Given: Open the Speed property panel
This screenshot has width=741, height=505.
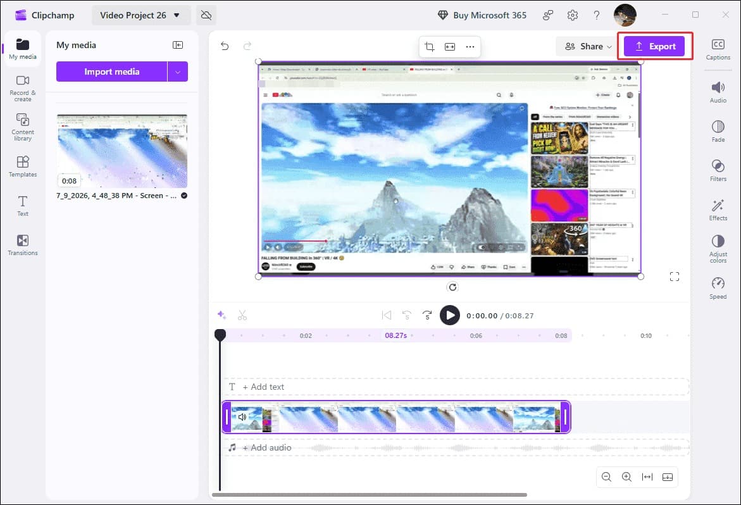Looking at the screenshot, I should click(718, 288).
